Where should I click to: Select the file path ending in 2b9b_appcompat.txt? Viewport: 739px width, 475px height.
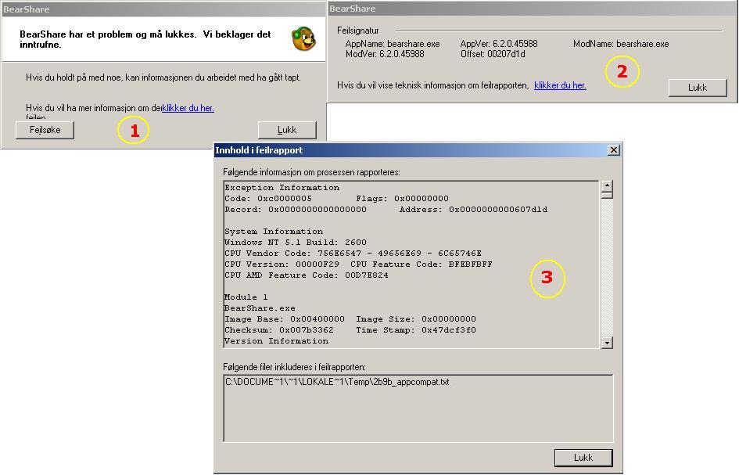click(x=337, y=382)
